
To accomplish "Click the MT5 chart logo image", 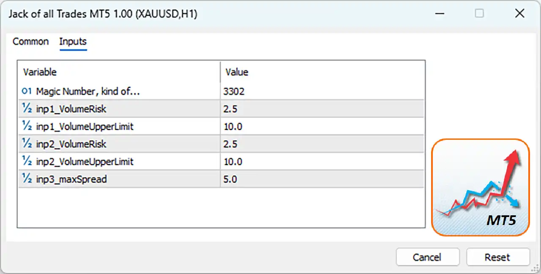I will pos(481,187).
